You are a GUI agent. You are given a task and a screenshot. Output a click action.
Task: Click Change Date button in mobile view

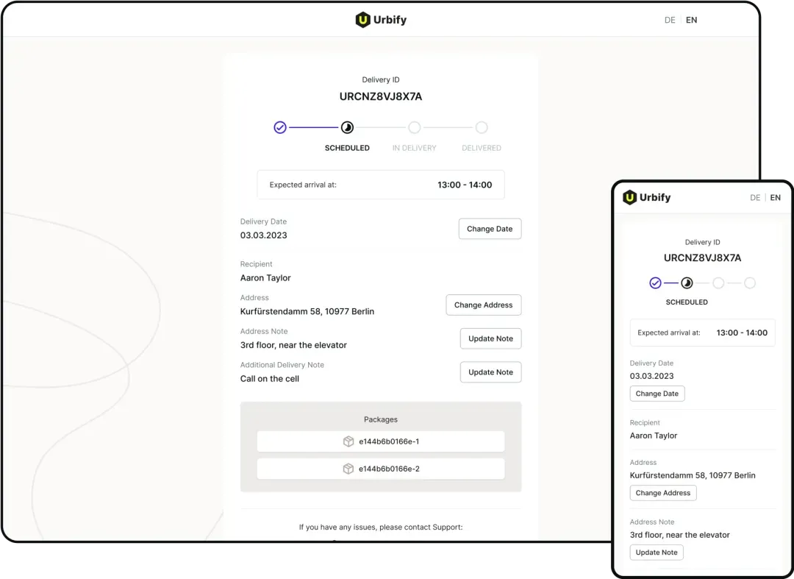pos(657,394)
